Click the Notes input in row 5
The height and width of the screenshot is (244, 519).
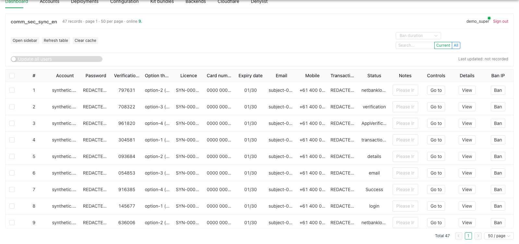tap(405, 156)
